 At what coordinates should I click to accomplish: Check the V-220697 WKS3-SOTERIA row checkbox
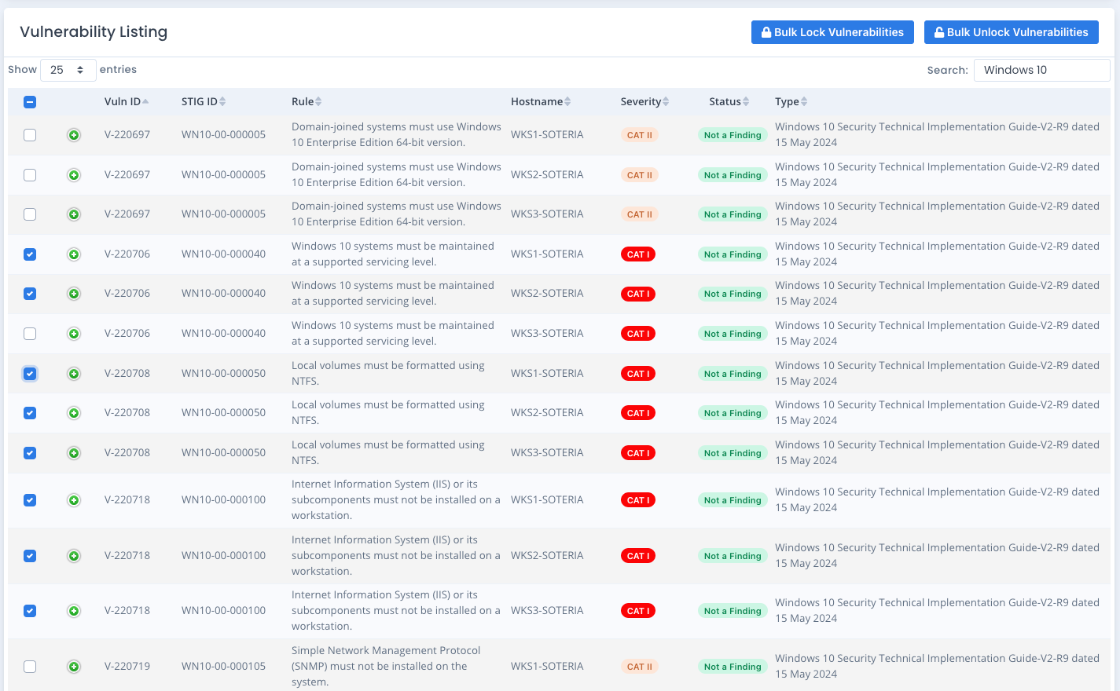click(30, 214)
